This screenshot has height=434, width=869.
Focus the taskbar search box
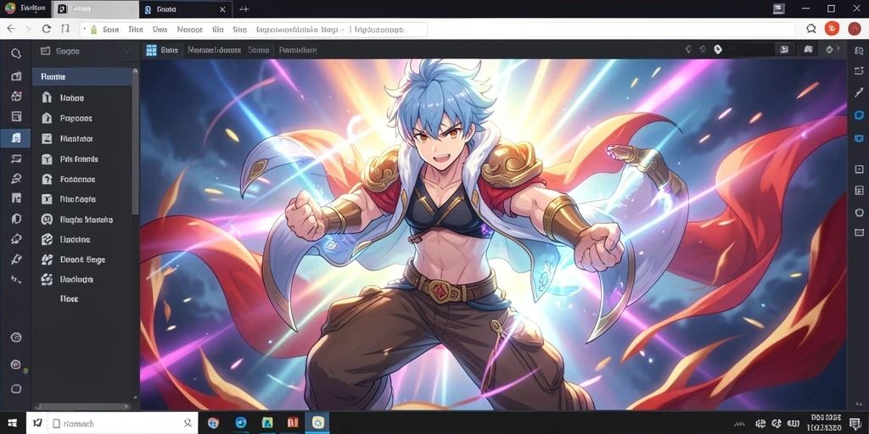click(121, 424)
